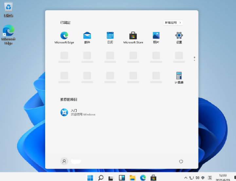Open Task View on the taskbar
Viewport: 236px width, 181px height.
pos(111,178)
